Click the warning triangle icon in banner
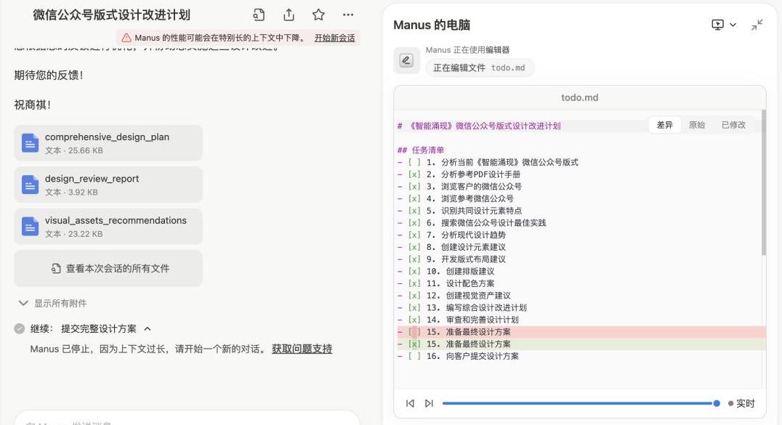The image size is (782, 425). [x=126, y=38]
